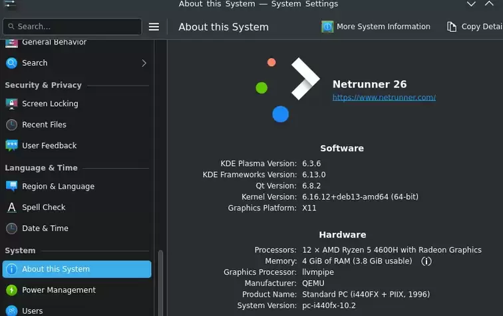Open the hamburger menu beside search
This screenshot has height=316, width=503.
click(154, 27)
